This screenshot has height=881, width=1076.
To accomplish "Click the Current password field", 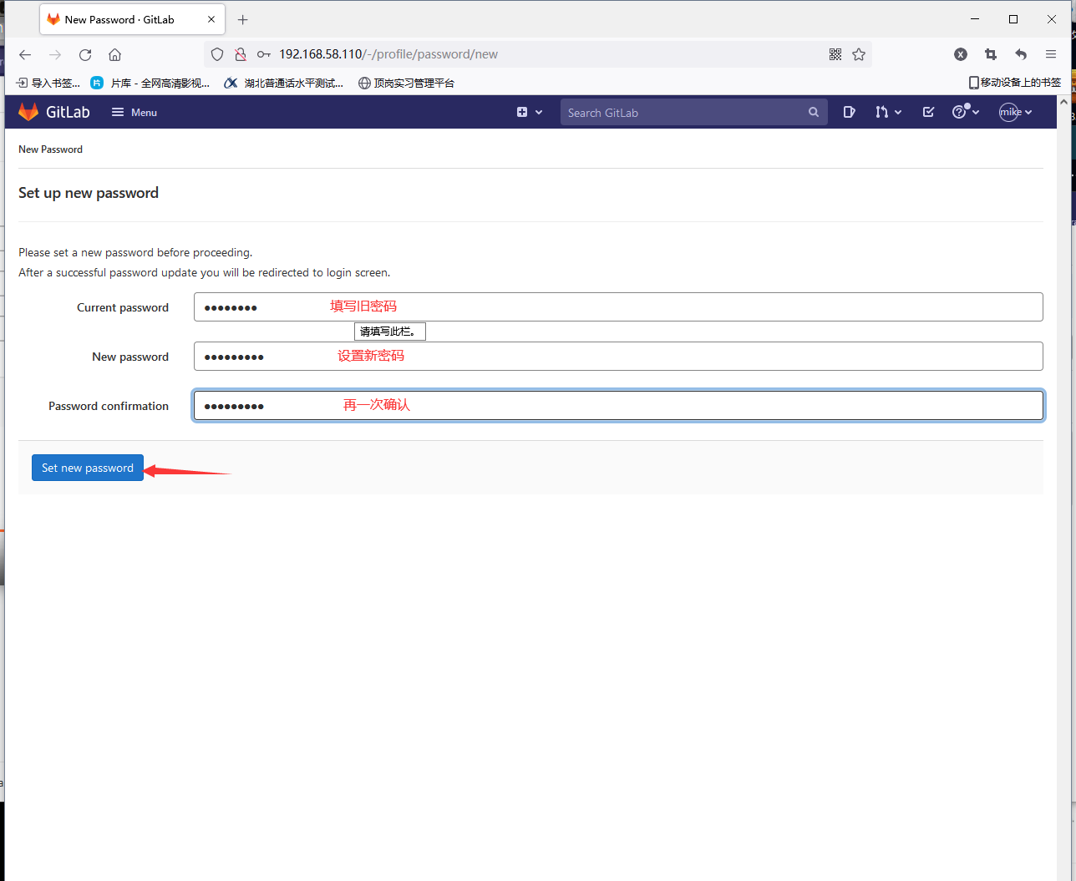I will (x=618, y=307).
